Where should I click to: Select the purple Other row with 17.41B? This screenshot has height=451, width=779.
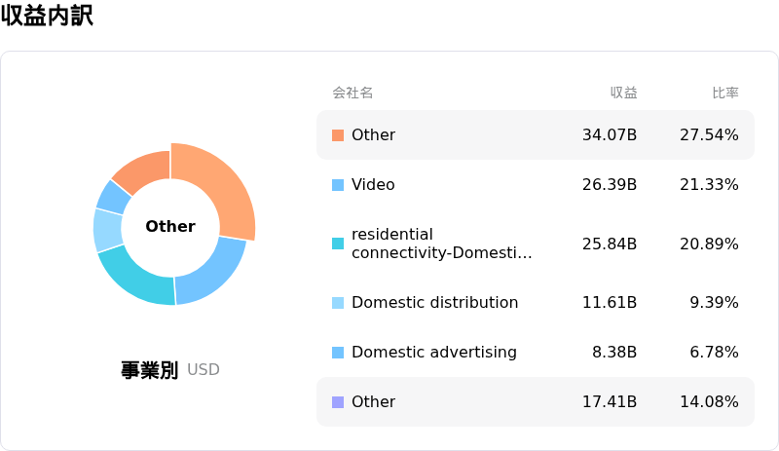535,401
